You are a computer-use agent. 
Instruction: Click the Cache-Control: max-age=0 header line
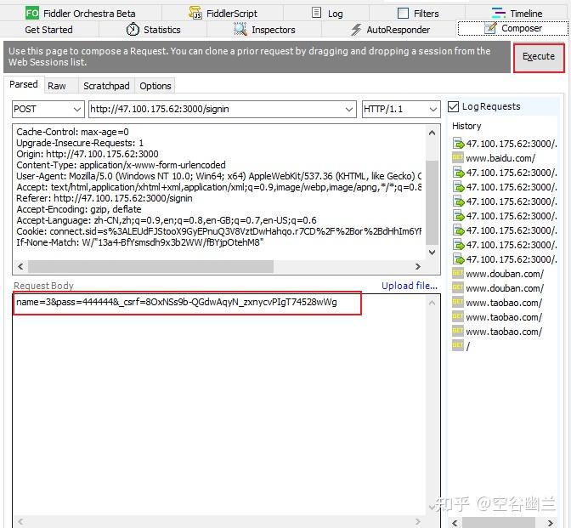[72, 132]
